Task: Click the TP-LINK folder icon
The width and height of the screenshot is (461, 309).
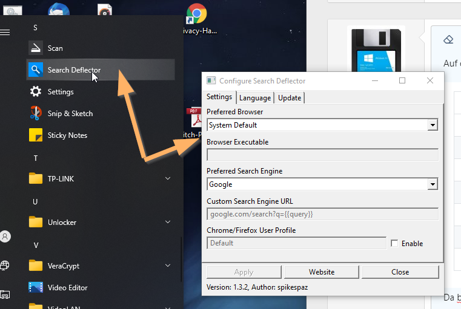Action: coord(36,178)
